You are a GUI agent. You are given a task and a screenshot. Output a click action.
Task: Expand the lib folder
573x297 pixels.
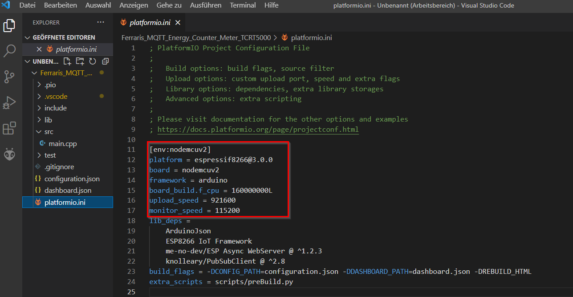coord(39,120)
